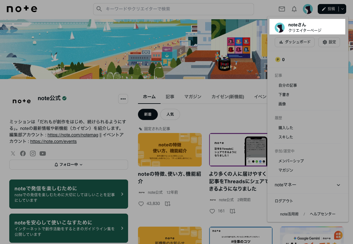Switch to カイゼン(新機能) tab
The image size is (353, 244).
tap(228, 97)
